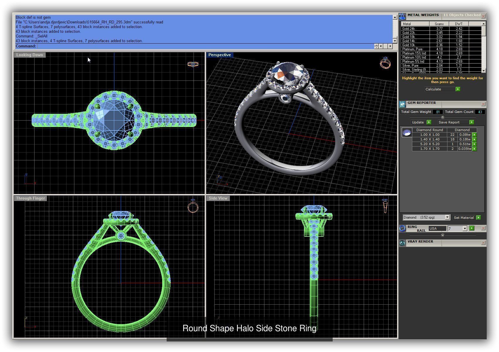Click the green go arrow beside Calculate
This screenshot has height=352, width=499.
tap(458, 89)
